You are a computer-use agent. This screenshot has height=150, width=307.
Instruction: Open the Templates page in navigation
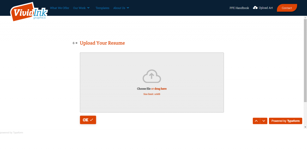pyautogui.click(x=102, y=8)
